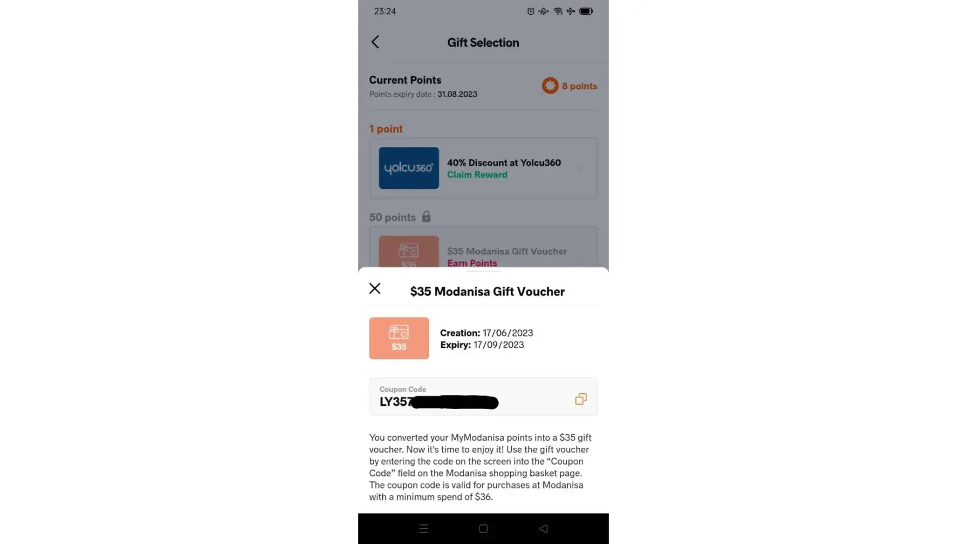Image resolution: width=967 pixels, height=544 pixels.
Task: Tap the orange points badge icon
Action: [550, 85]
